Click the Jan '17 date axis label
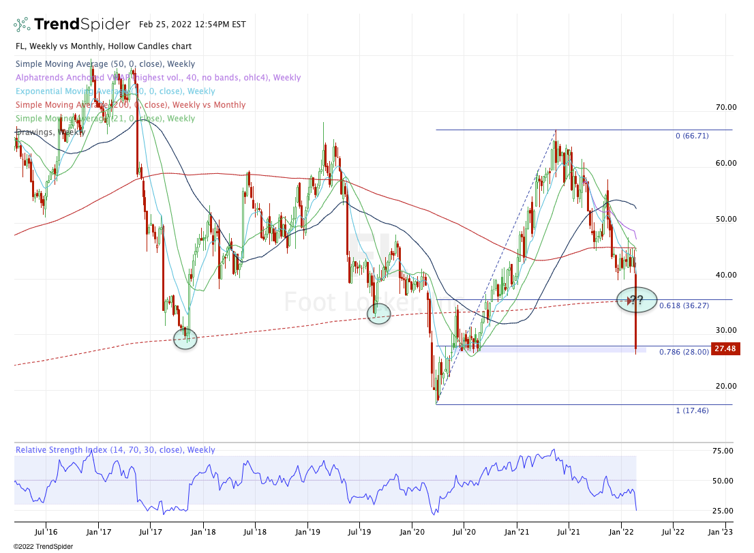 (99, 532)
